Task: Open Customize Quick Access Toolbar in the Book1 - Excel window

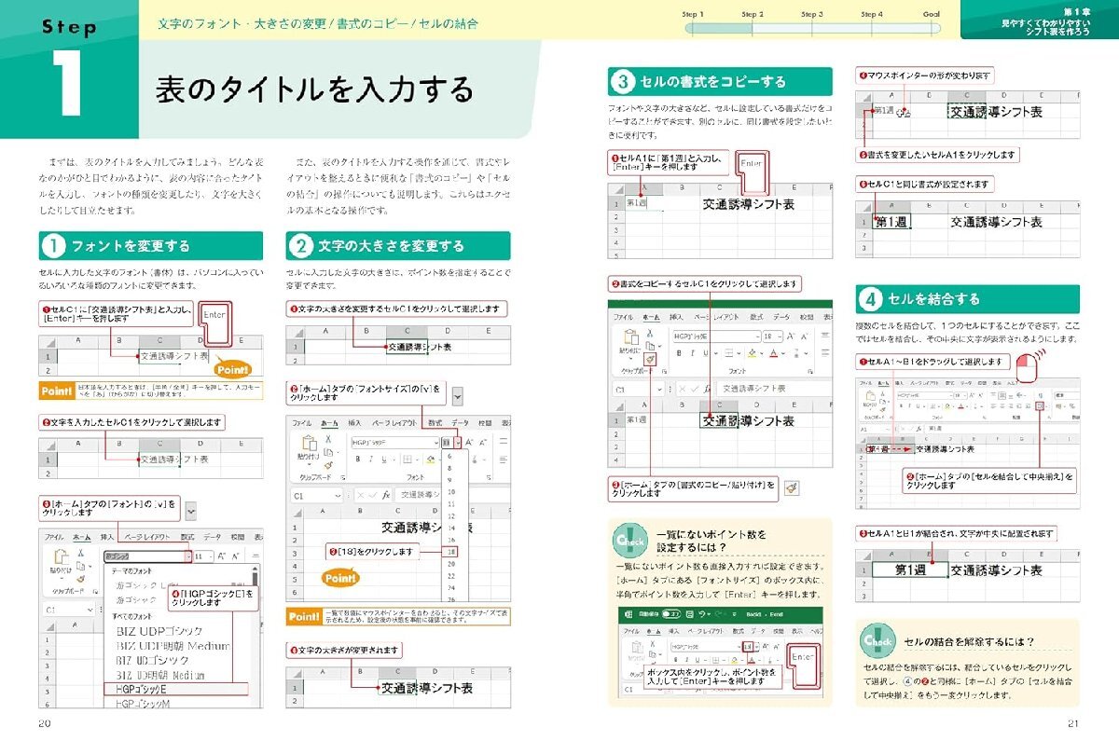Action: [x=735, y=614]
